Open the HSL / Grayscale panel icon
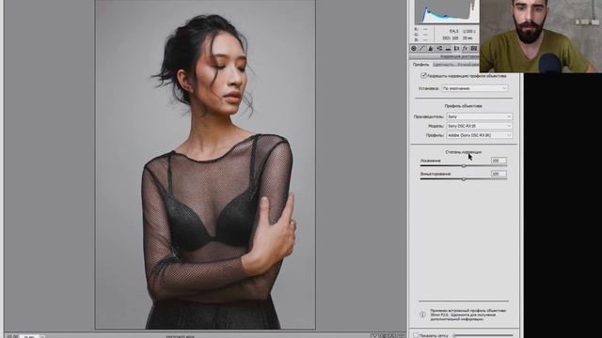 click(x=439, y=49)
